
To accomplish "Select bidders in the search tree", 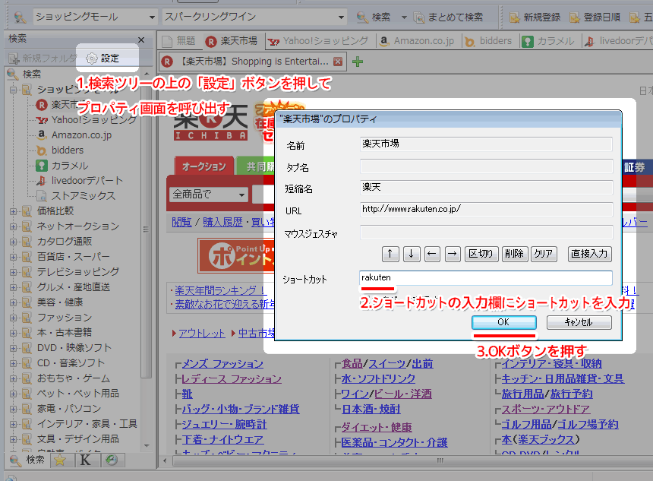I will pos(59,150).
